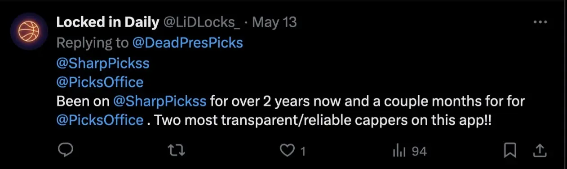Click the like count number 1
Viewport: 567px width, 169px height.
tap(303, 152)
